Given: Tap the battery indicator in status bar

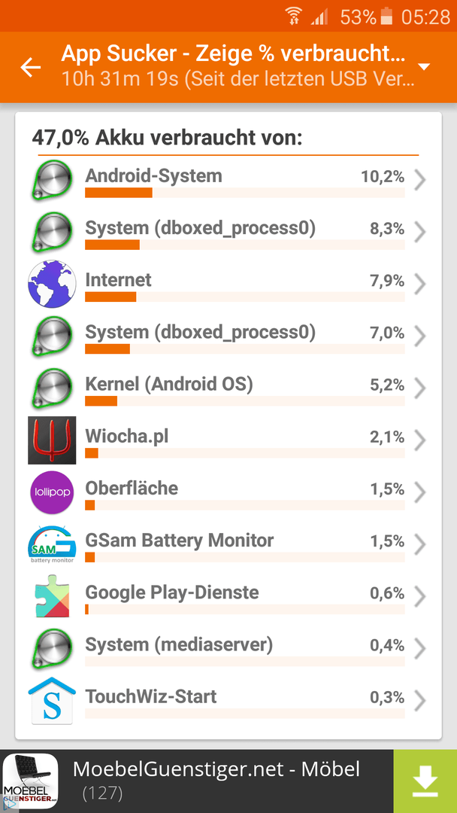Looking at the screenshot, I should tap(386, 17).
